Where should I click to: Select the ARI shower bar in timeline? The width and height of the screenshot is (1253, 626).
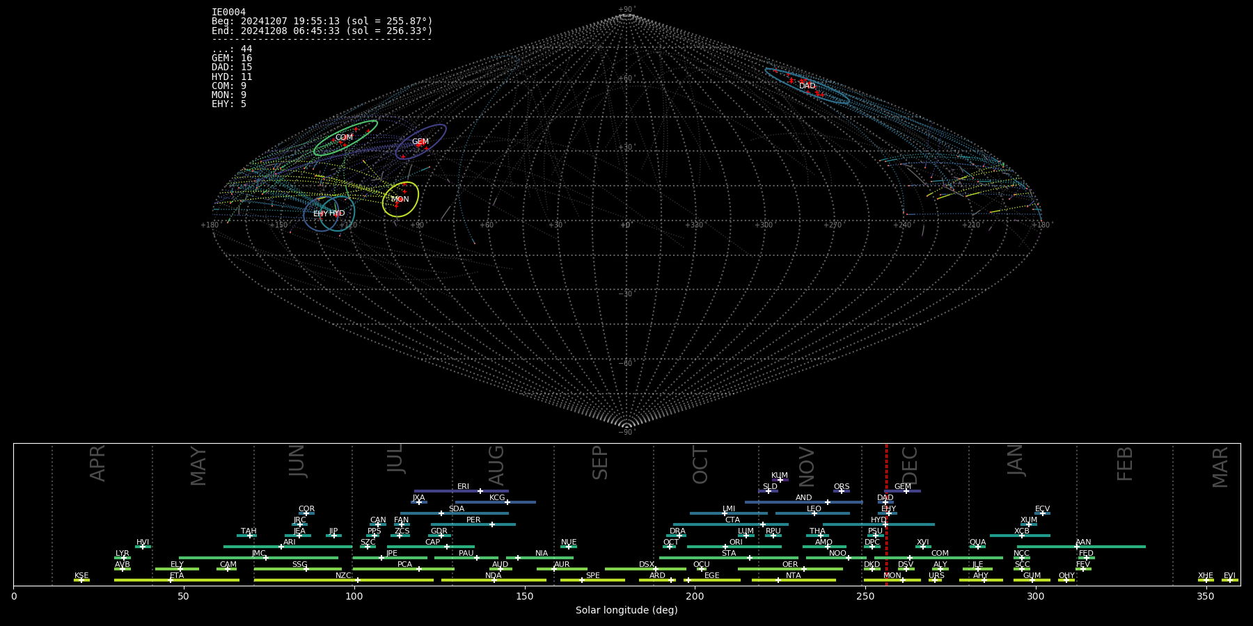click(x=288, y=547)
